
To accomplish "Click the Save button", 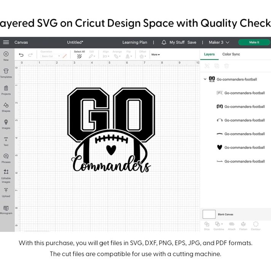I will click(192, 42).
